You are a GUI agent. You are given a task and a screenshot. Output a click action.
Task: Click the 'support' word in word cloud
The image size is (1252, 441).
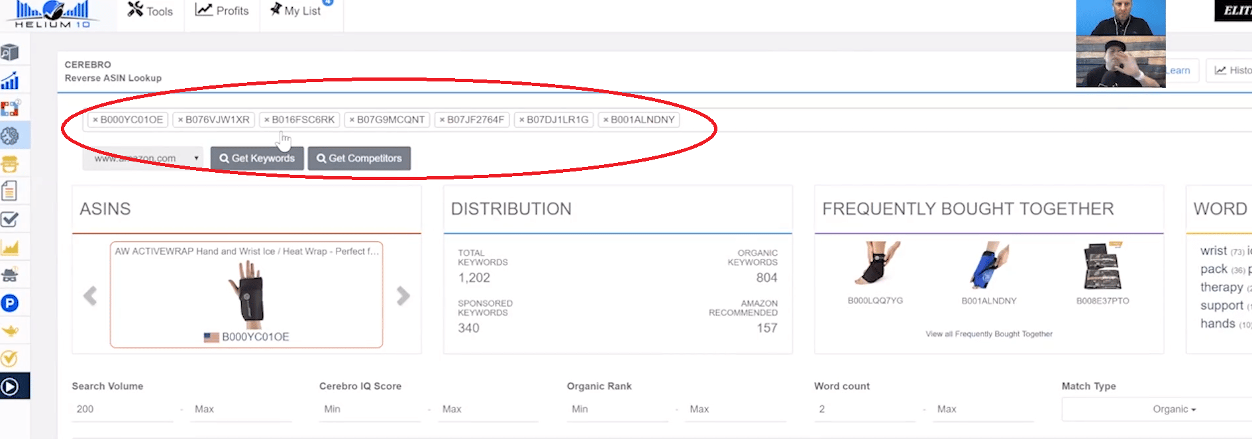1222,305
